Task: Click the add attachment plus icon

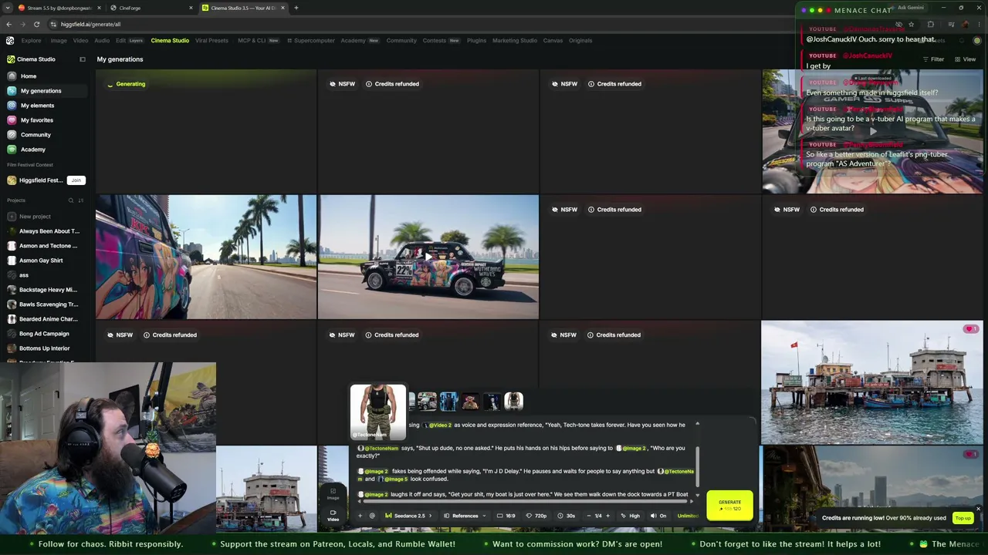Action: [360, 516]
